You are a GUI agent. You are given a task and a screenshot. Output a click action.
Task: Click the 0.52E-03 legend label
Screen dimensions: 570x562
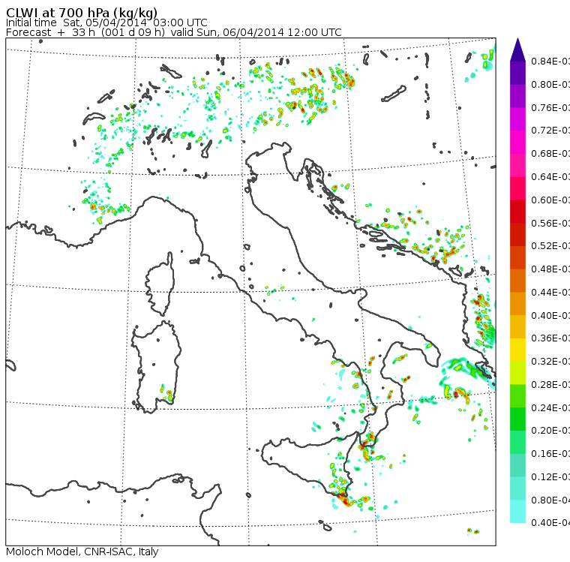[x=550, y=246]
